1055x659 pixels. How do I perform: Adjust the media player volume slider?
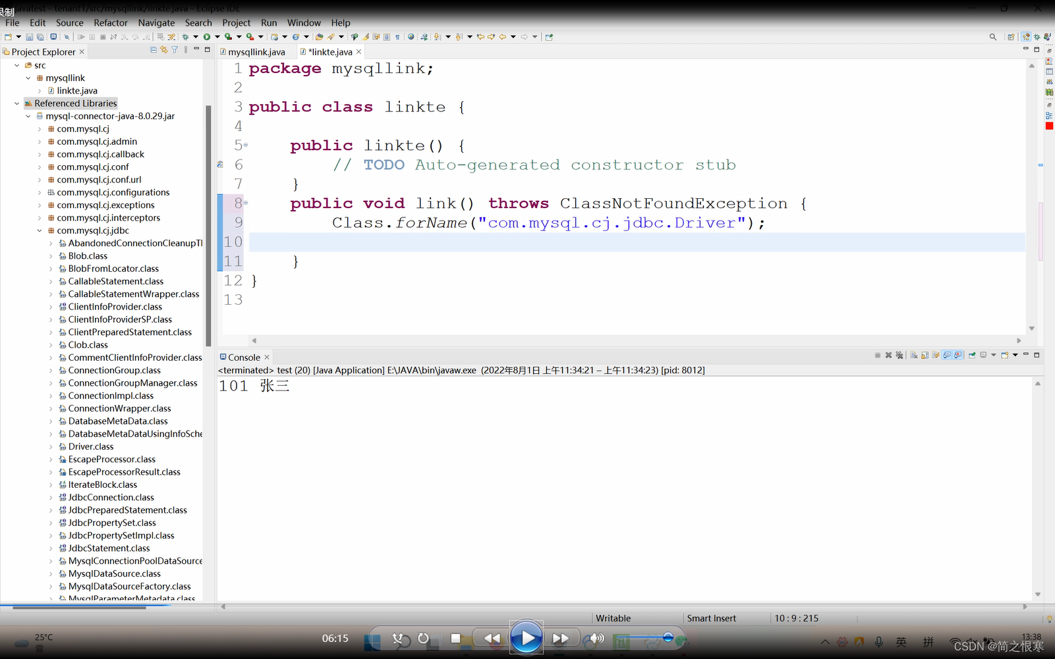[646, 637]
